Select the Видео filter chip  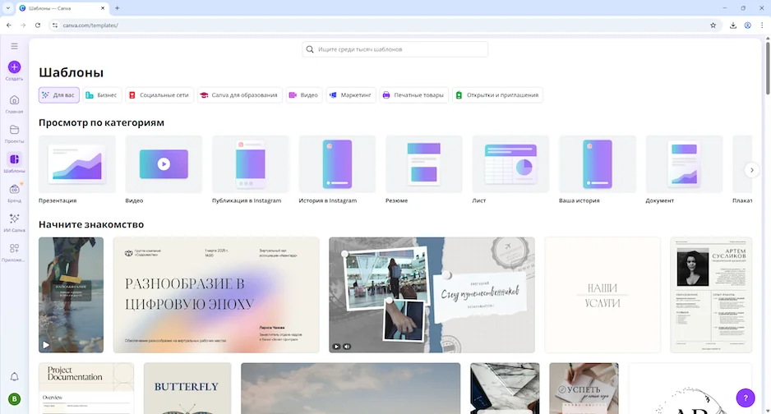pos(304,94)
